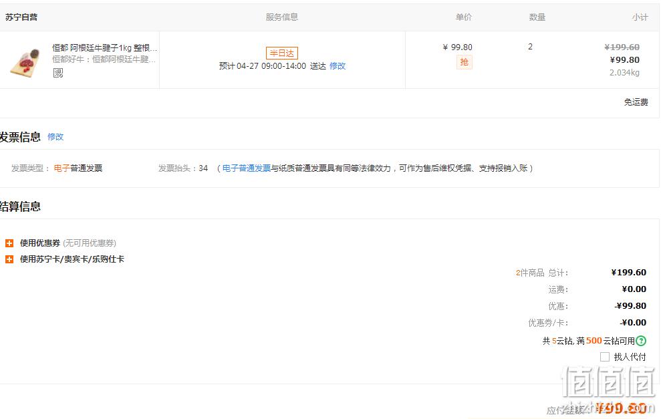
Task: Click the crossed-out ¥199.60 subtotal price
Action: point(622,47)
